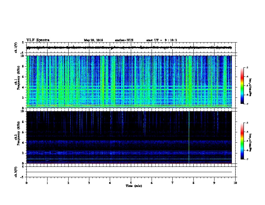Click the date 'May 20, 2018' label

[x=93, y=40]
